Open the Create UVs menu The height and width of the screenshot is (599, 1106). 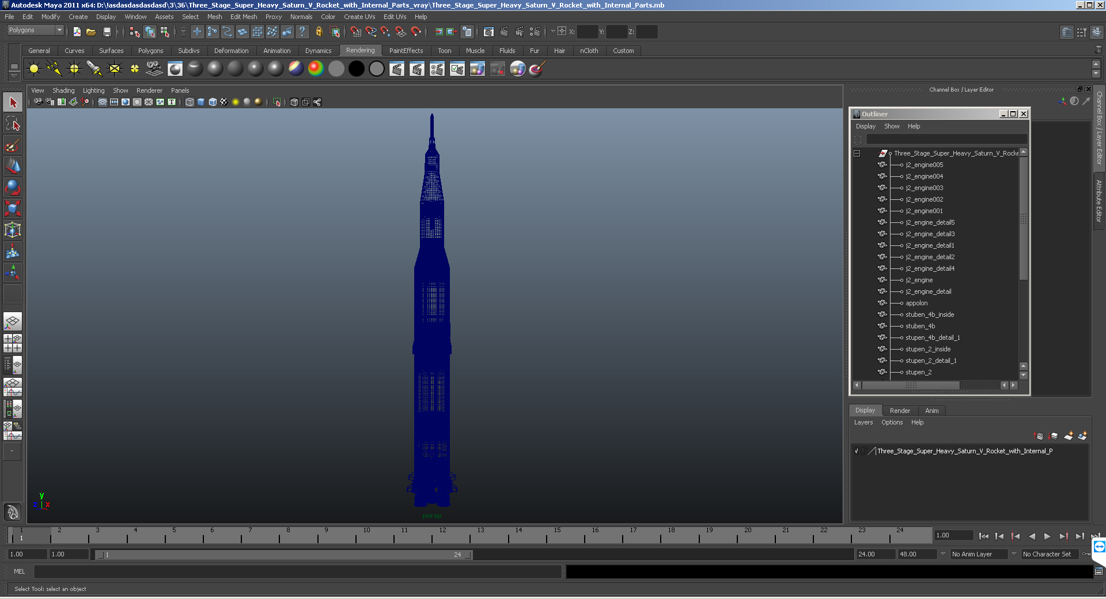pyautogui.click(x=359, y=17)
